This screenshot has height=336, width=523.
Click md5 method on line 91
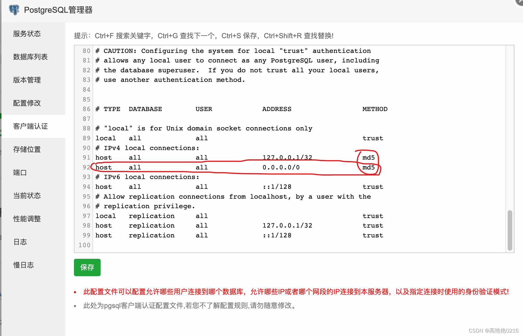click(368, 158)
